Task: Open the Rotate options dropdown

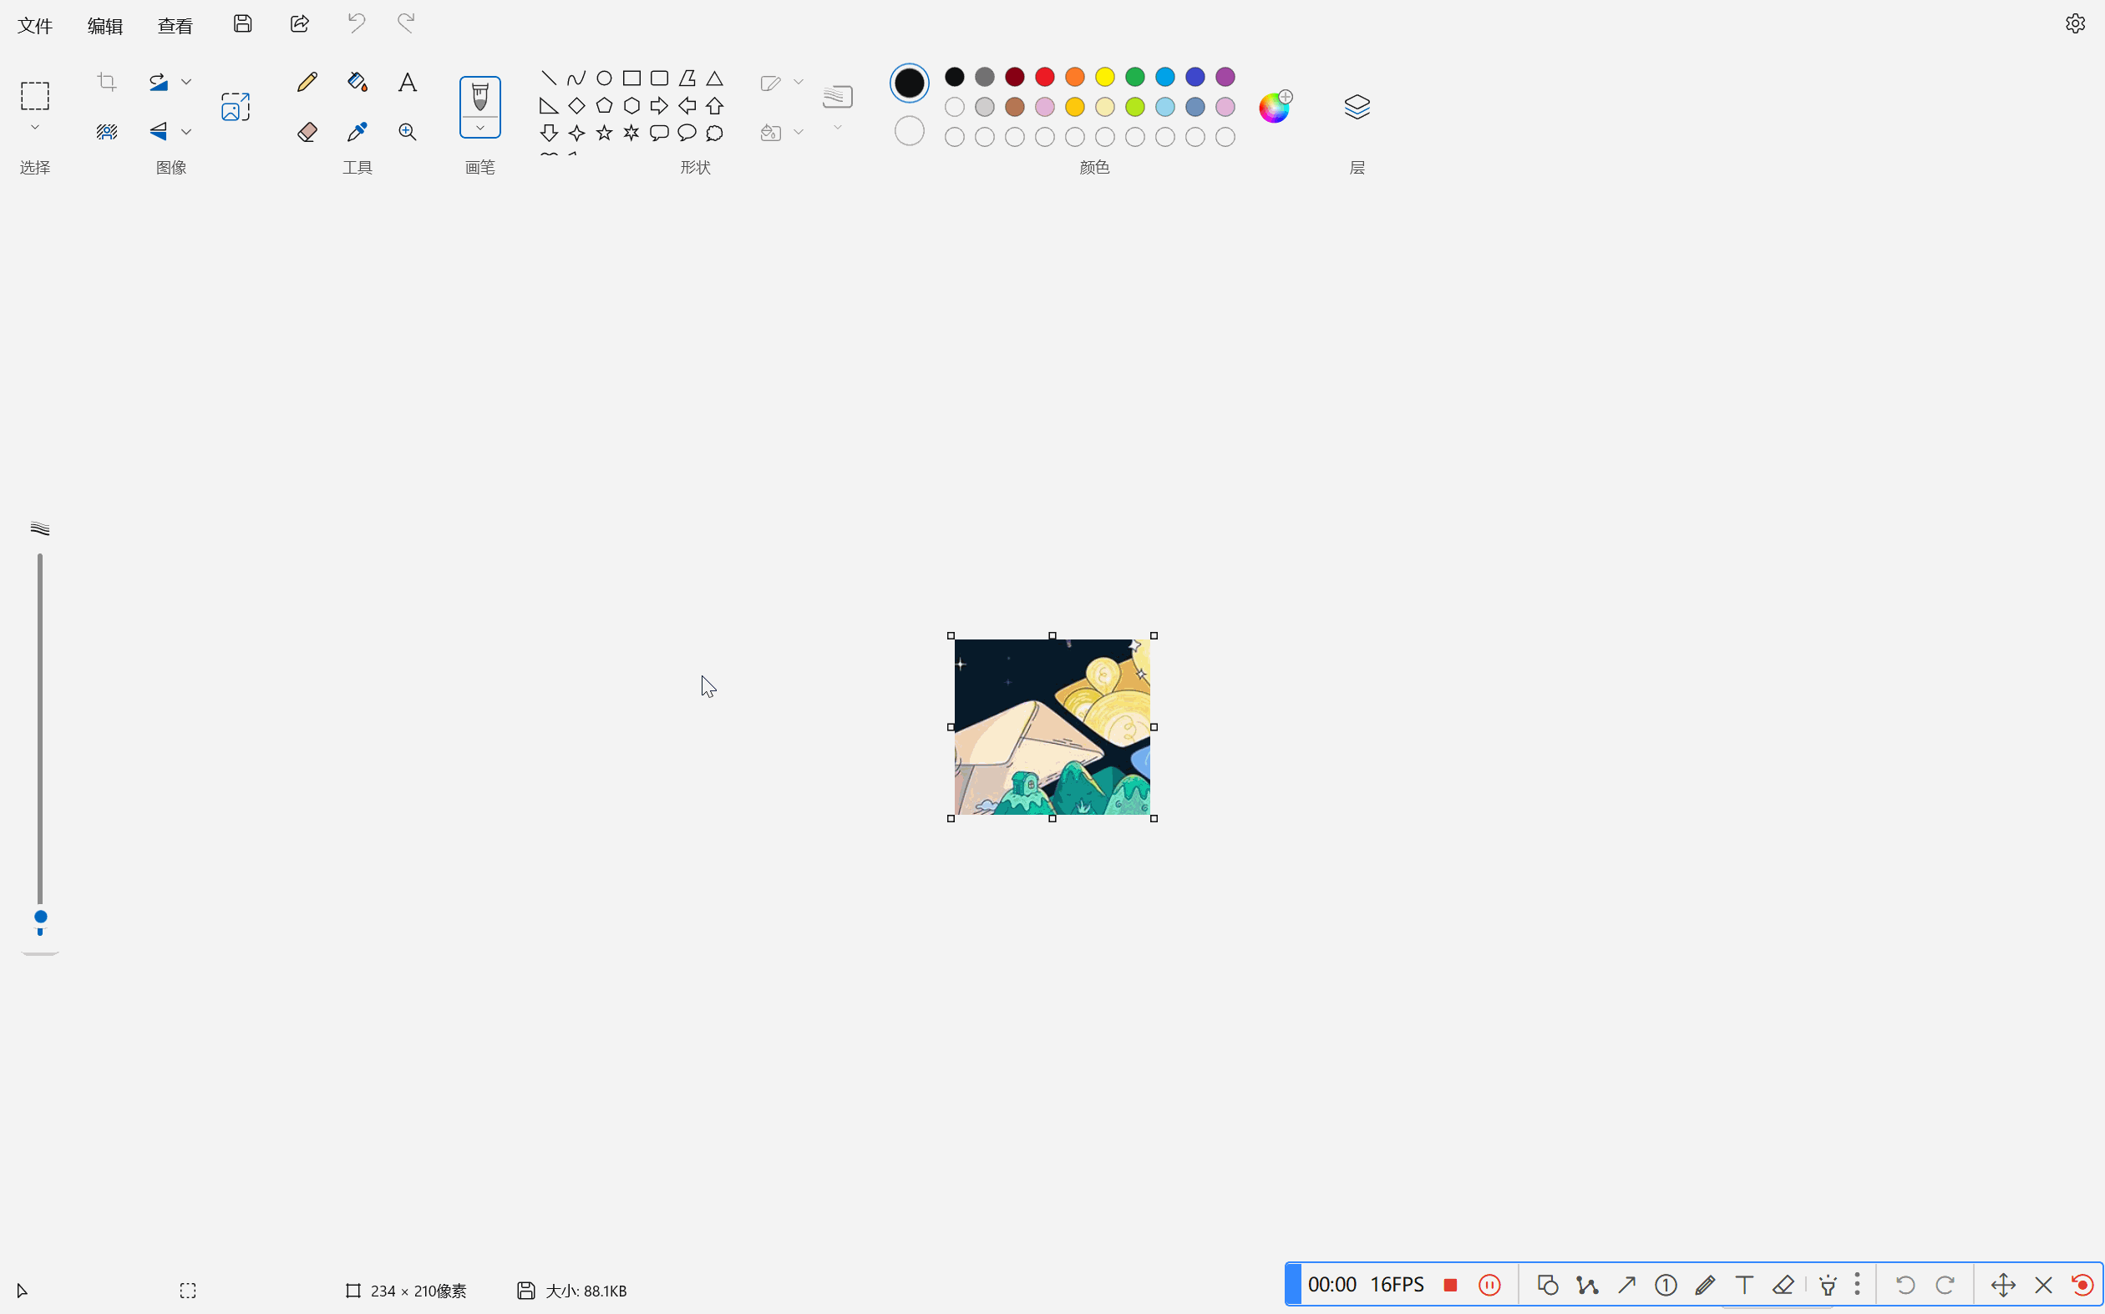Action: 186,82
